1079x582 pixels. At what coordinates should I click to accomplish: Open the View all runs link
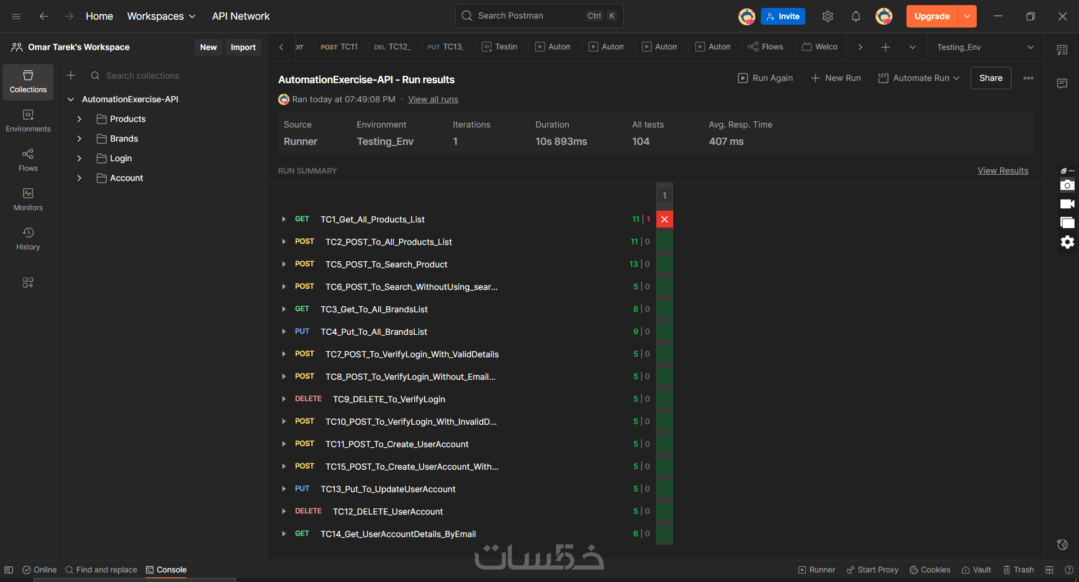(x=433, y=99)
